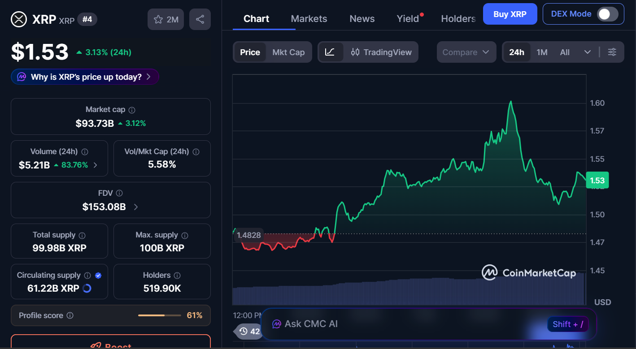Image resolution: width=636 pixels, height=349 pixels.
Task: Select the 1M time range
Action: [542, 52]
